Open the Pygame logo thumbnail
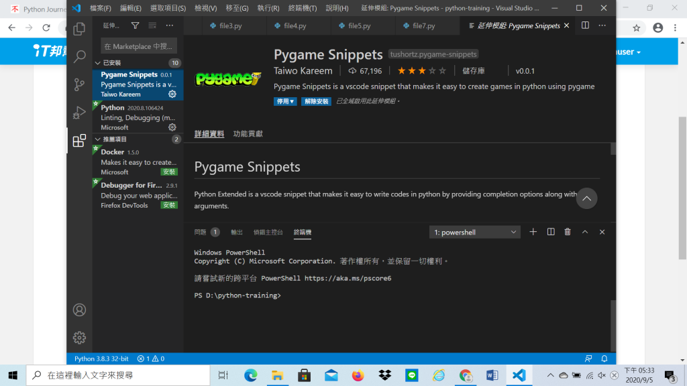 pos(228,79)
